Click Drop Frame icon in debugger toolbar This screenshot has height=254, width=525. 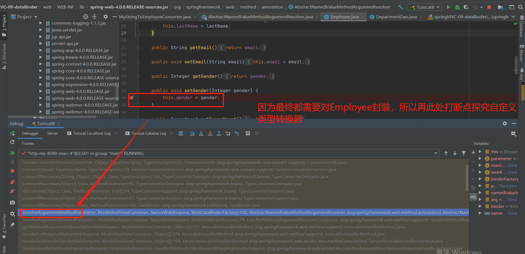(x=228, y=133)
